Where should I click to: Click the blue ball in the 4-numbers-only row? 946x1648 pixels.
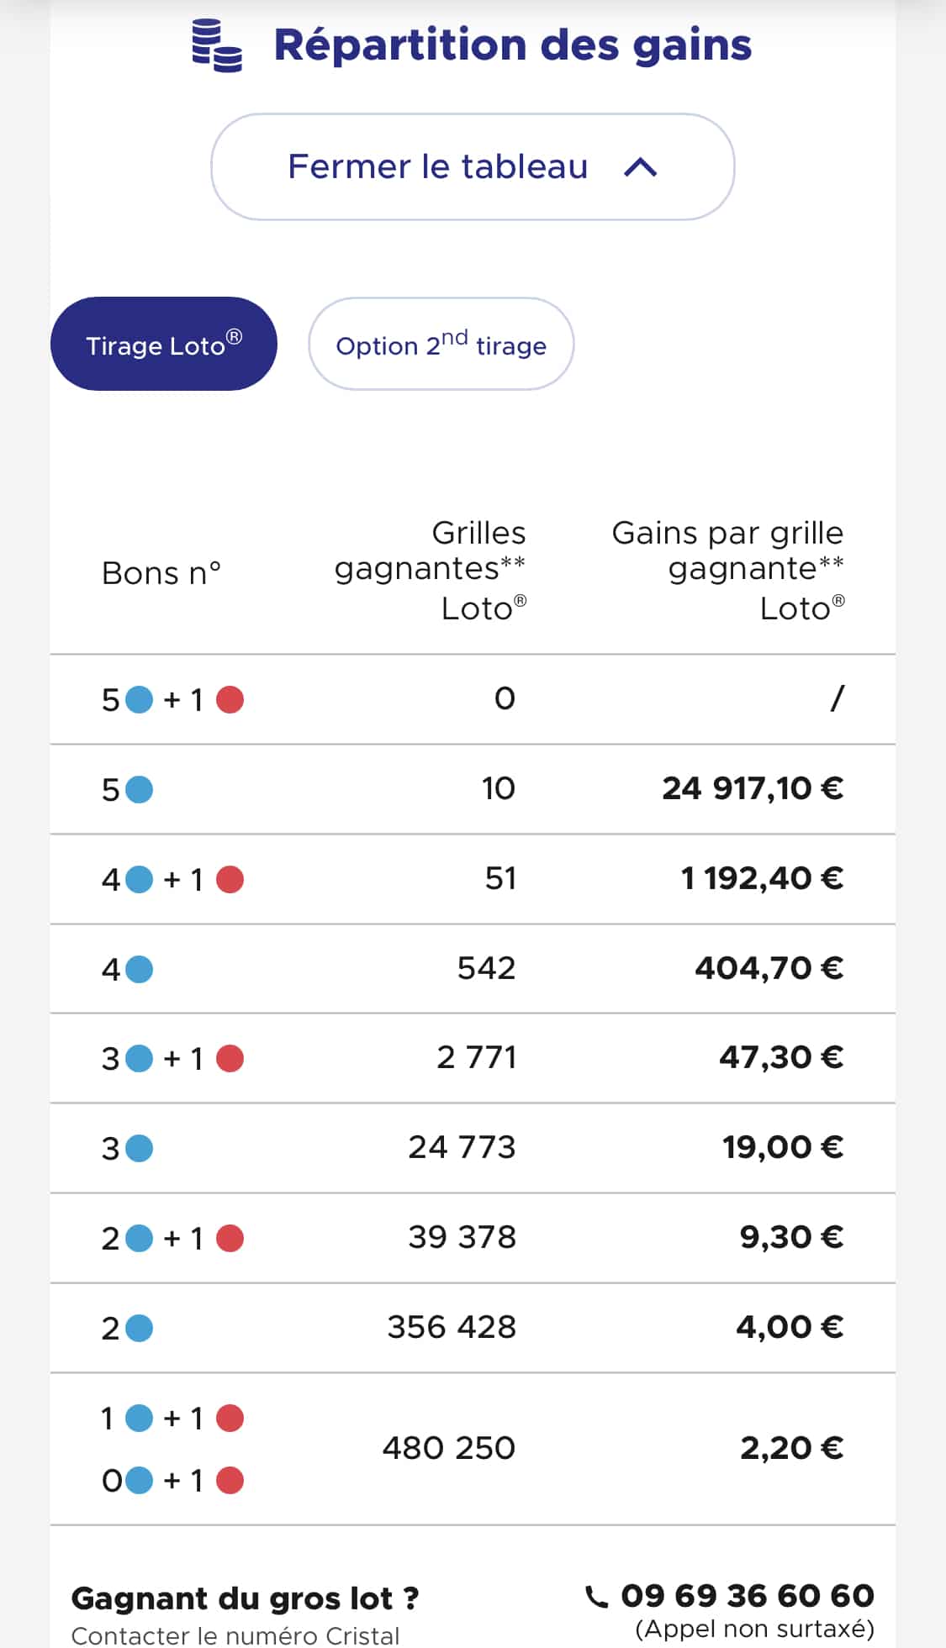tap(139, 970)
